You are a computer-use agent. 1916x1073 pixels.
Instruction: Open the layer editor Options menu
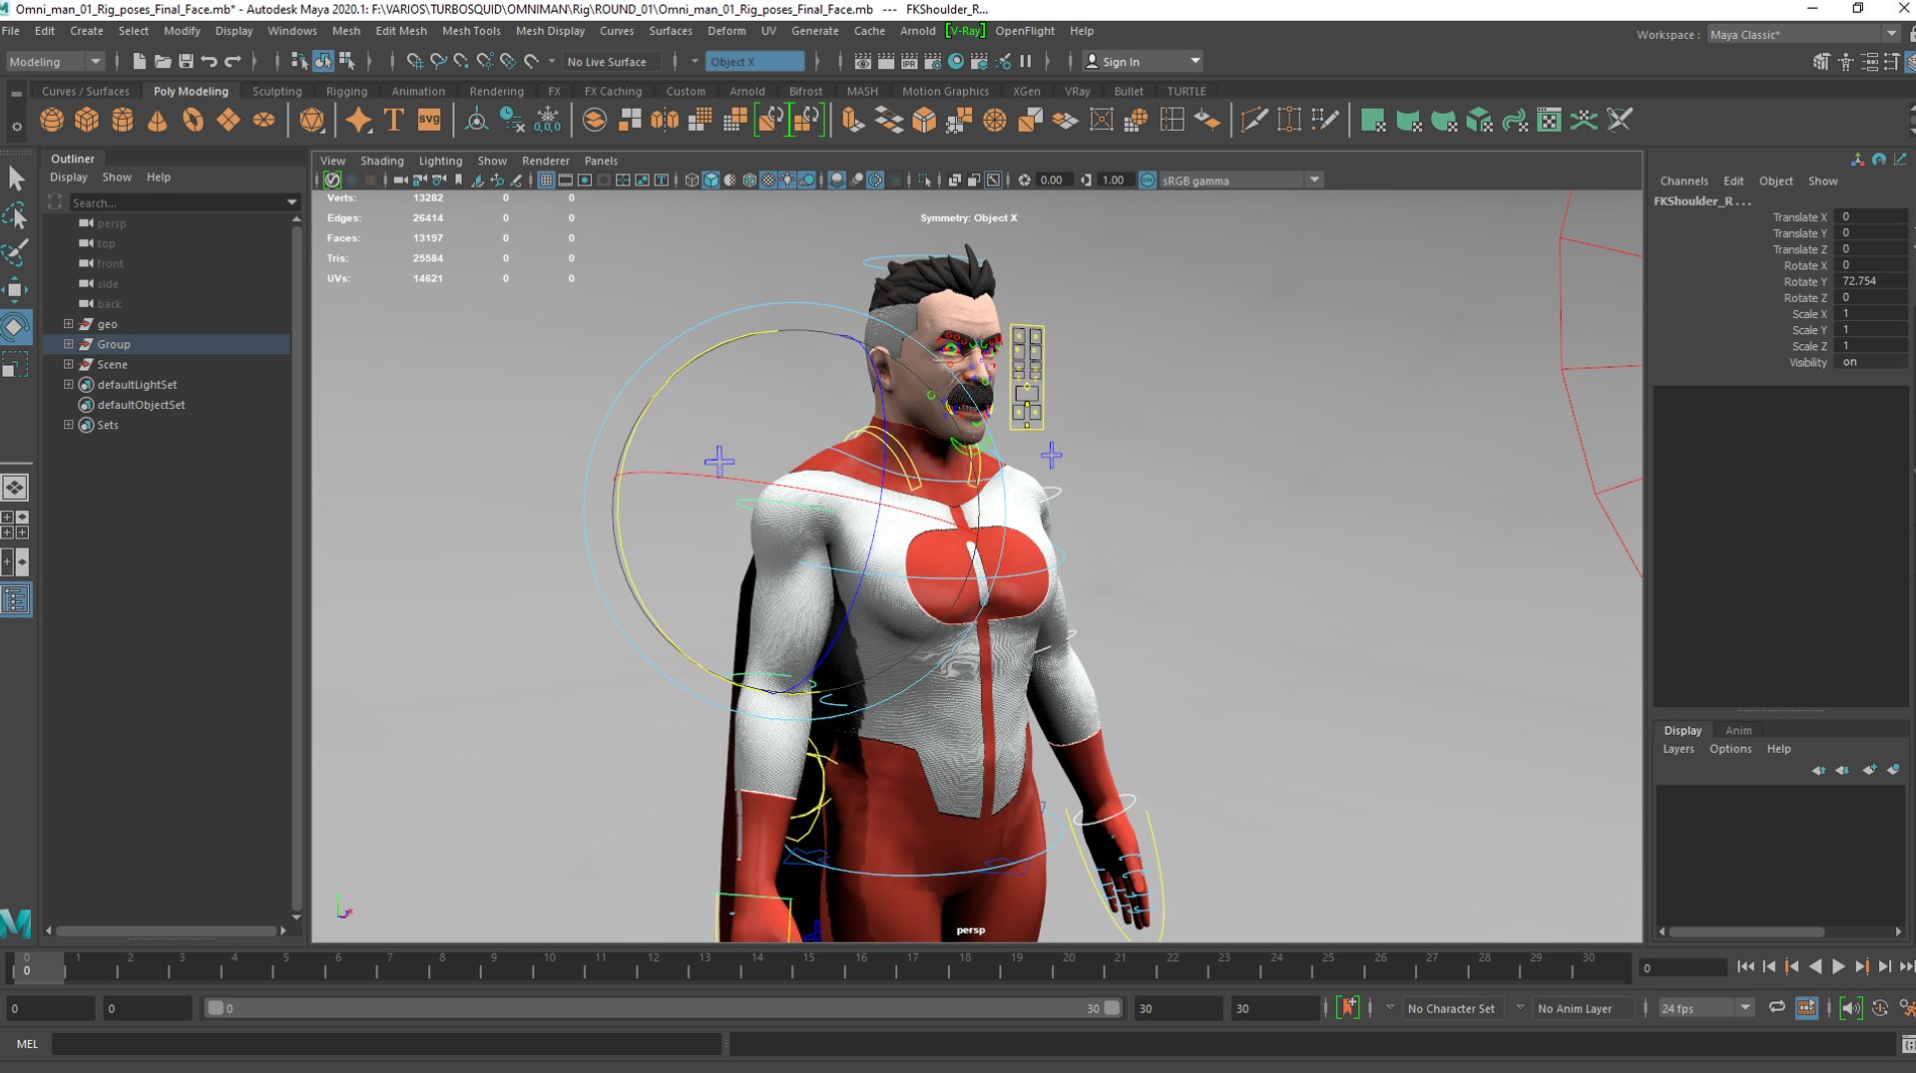point(1729,749)
